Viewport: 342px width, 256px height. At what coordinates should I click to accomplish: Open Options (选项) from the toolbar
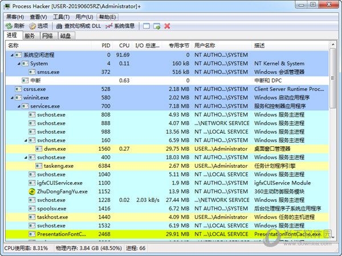39,26
